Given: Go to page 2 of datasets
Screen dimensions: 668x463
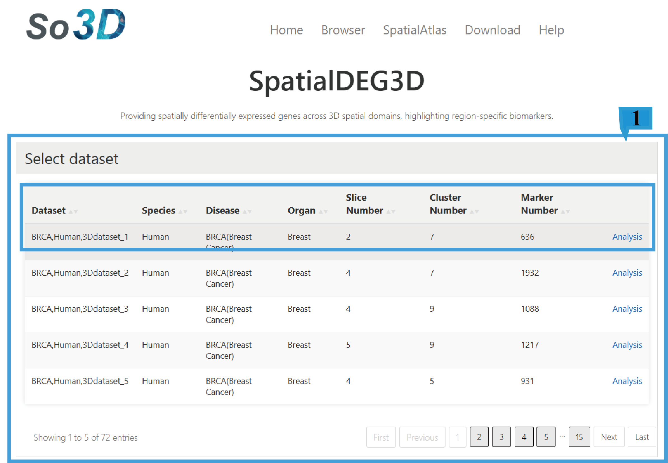Looking at the screenshot, I should coord(479,437).
